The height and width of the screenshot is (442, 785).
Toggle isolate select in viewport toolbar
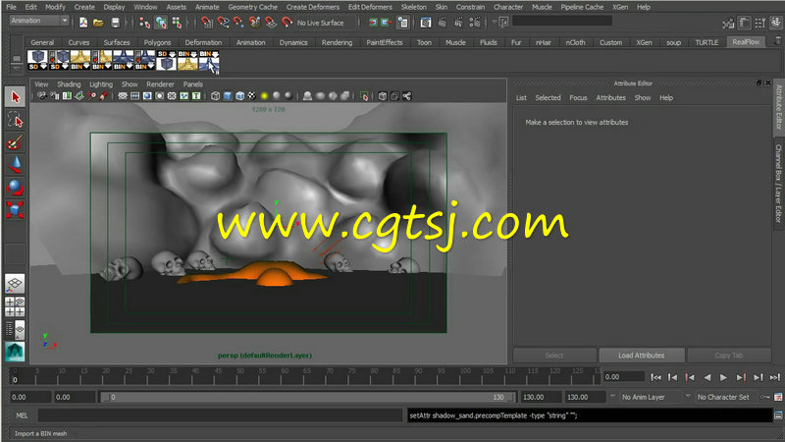[364, 95]
